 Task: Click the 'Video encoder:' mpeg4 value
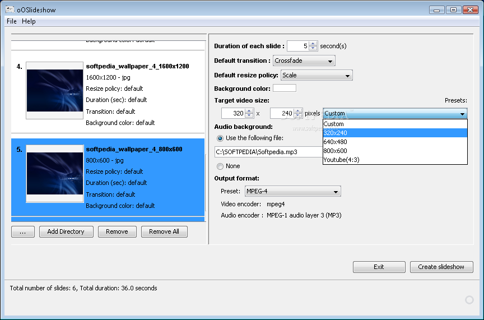276,204
